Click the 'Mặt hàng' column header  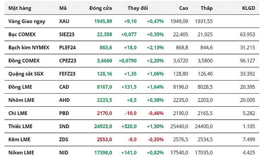(18, 8)
